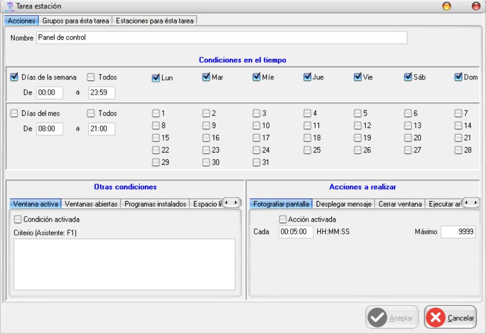Check day 1 of the month

[x=156, y=113]
